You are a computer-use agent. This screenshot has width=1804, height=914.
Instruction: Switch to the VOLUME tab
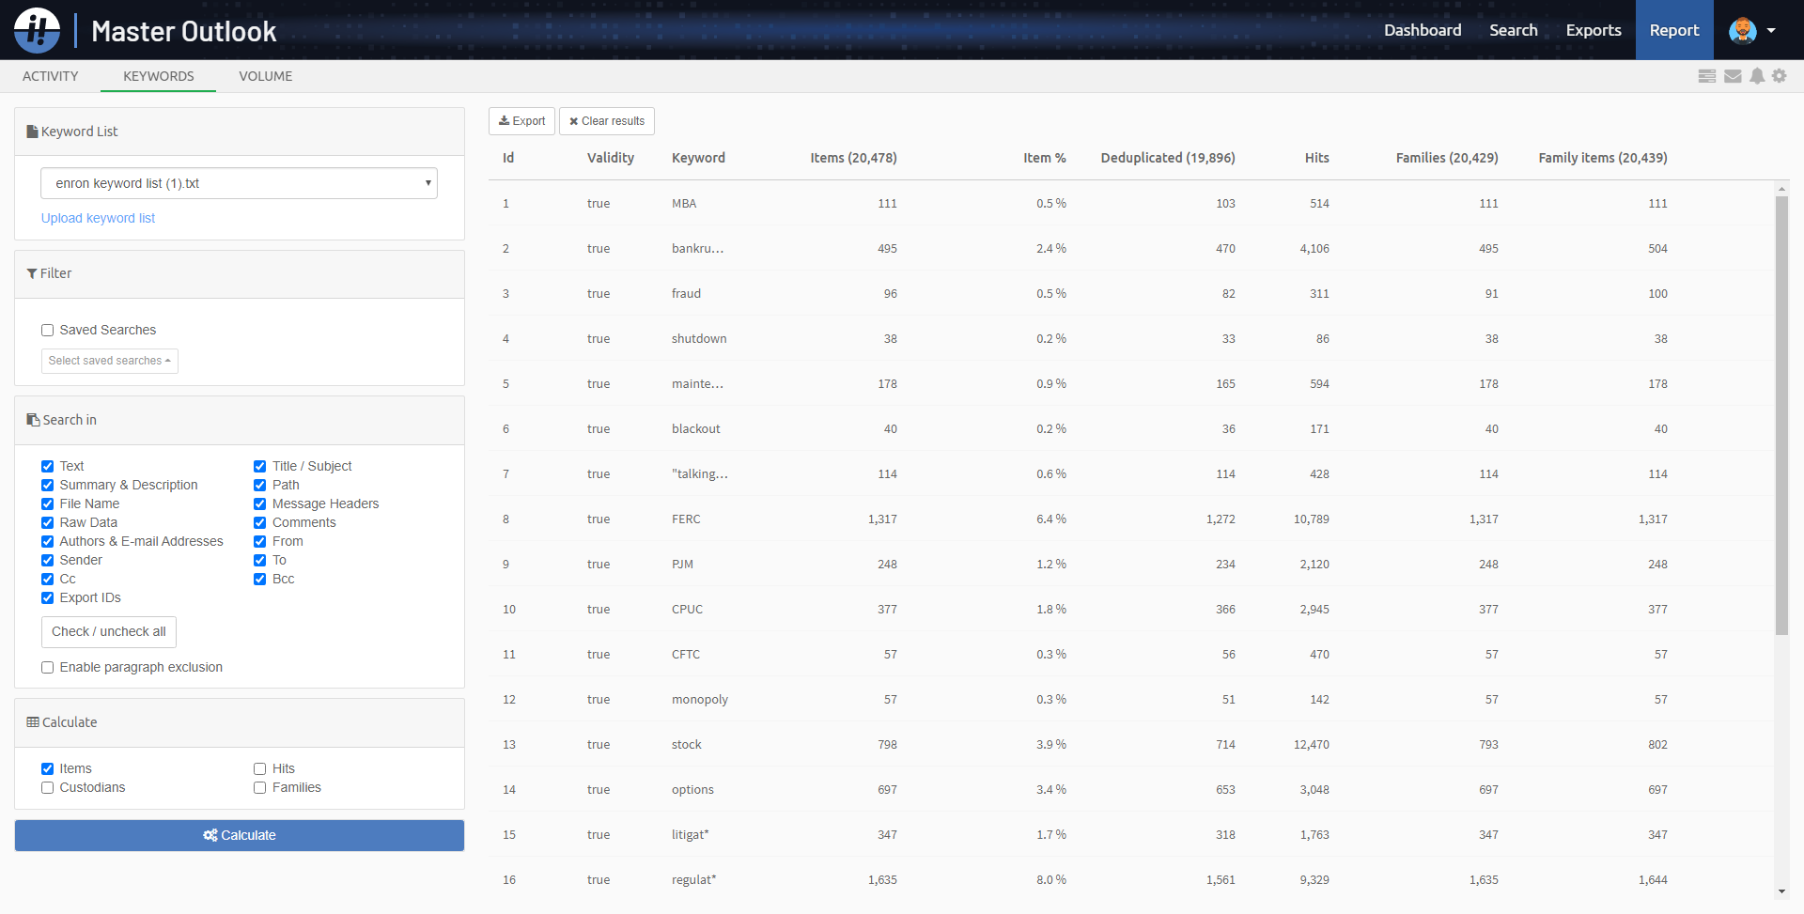click(x=265, y=76)
